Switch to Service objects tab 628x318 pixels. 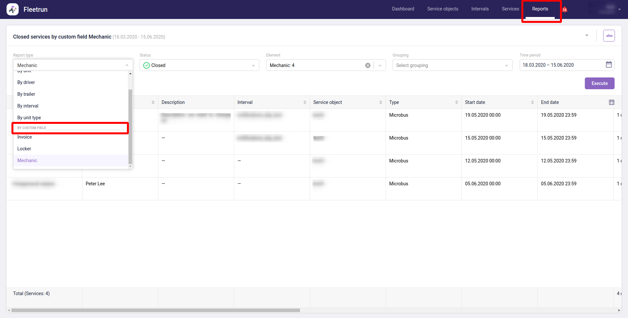443,9
